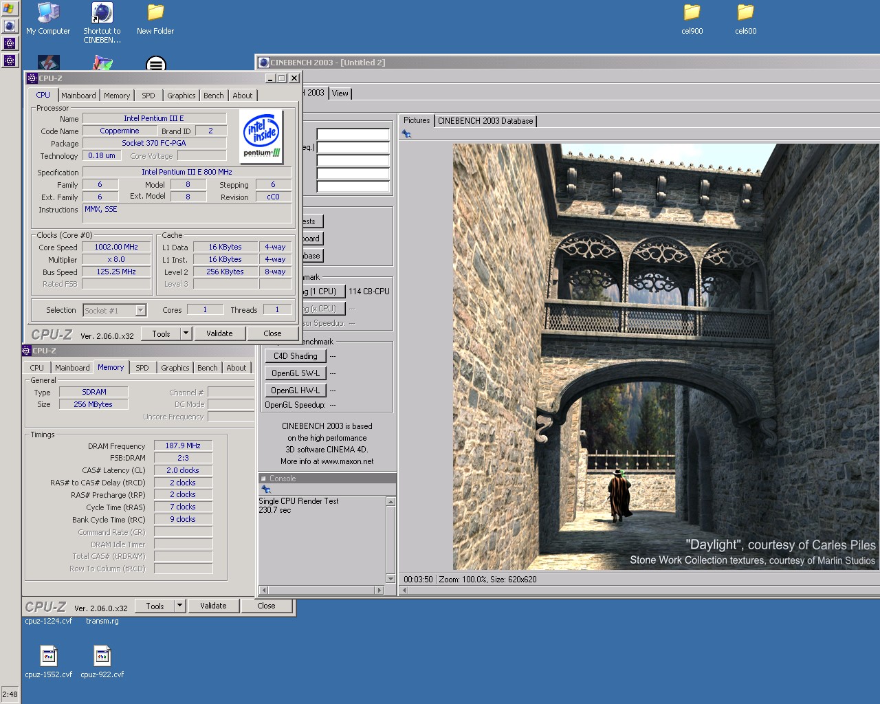Screen dimensions: 880x704
Task: Select the '1002.00 MHz' Core Speed value
Action: [x=117, y=247]
